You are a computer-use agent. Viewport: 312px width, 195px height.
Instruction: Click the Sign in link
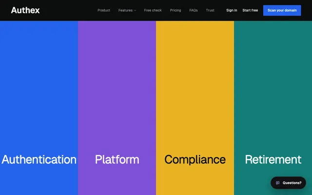(232, 10)
